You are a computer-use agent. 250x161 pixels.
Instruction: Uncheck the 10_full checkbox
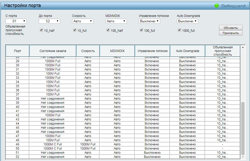(x=75, y=30)
